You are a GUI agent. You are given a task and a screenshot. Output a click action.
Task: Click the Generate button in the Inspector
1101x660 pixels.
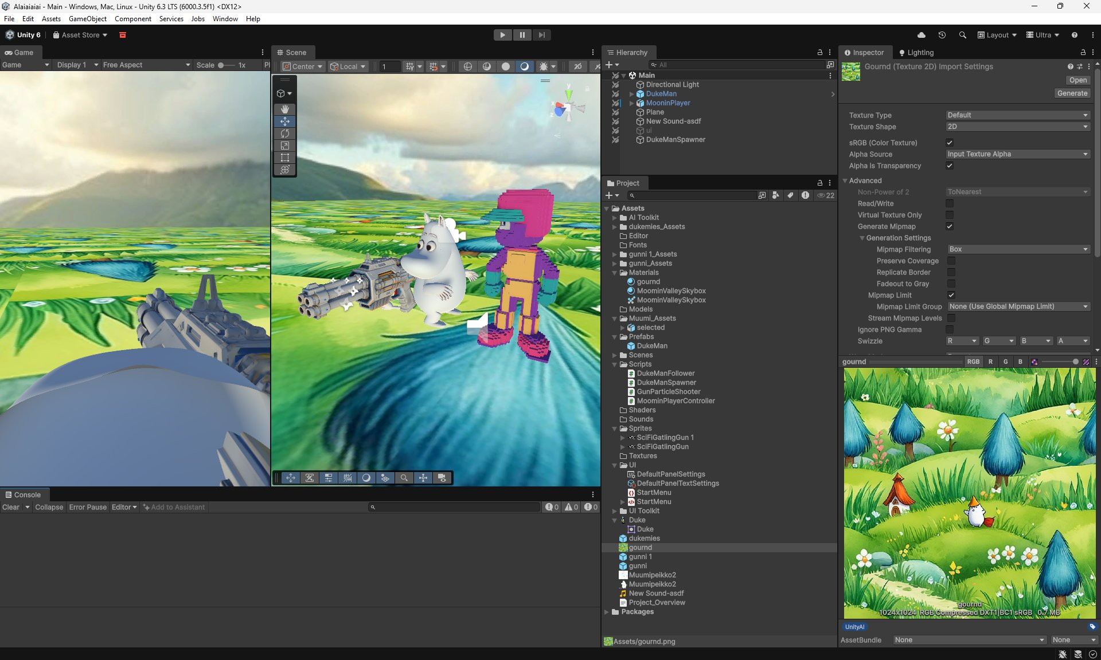(x=1072, y=93)
